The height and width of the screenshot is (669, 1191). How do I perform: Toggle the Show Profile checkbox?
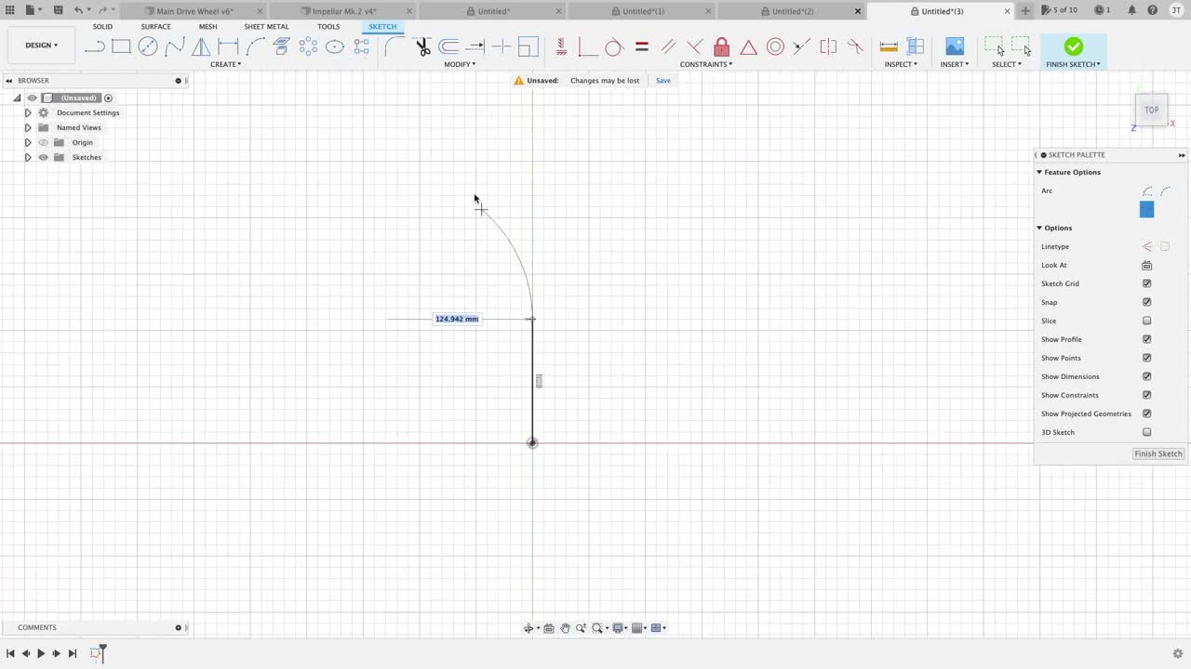pyautogui.click(x=1146, y=339)
